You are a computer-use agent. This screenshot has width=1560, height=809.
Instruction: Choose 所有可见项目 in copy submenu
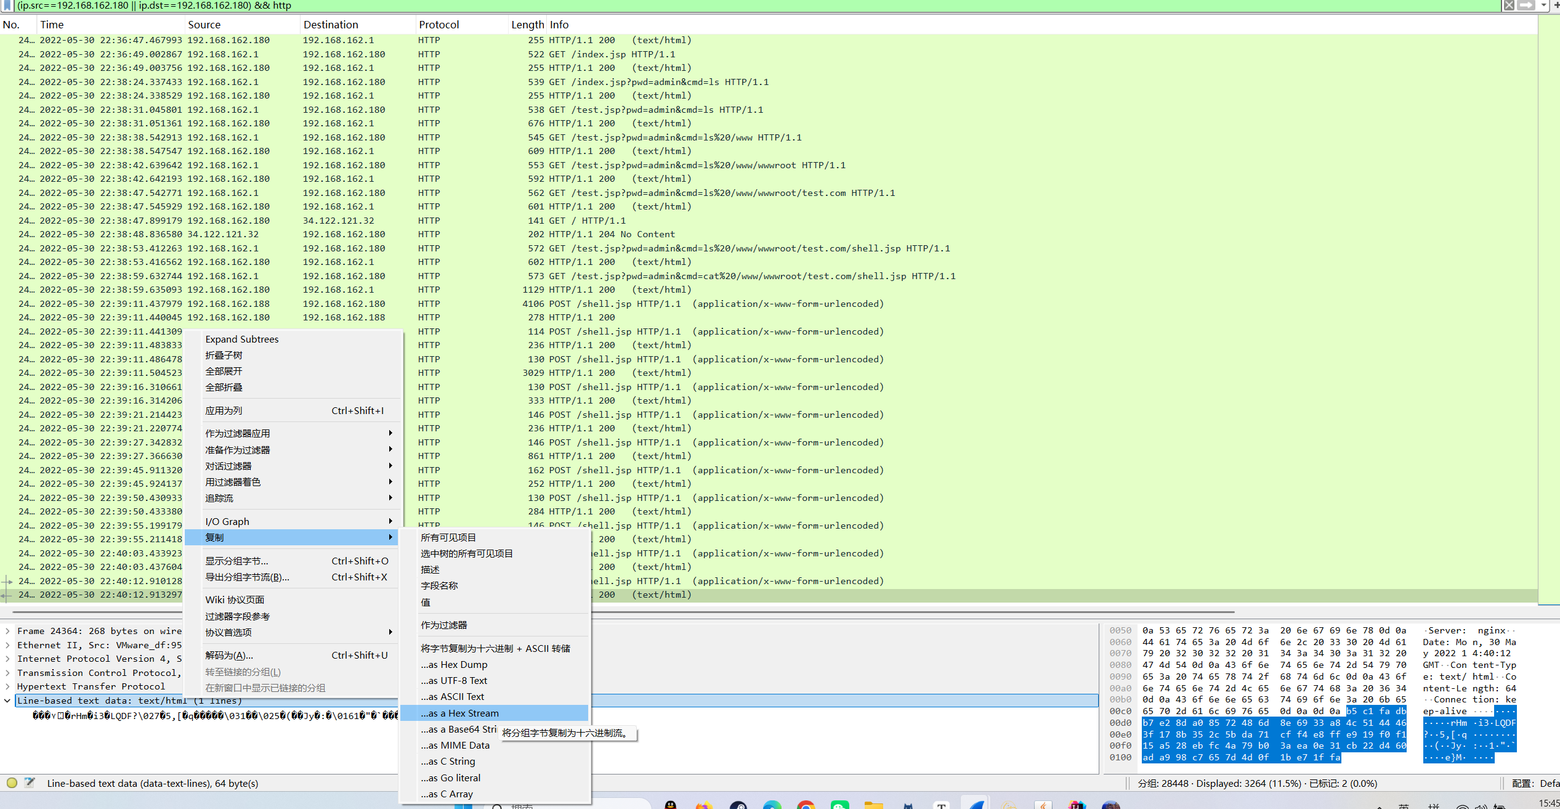point(495,537)
